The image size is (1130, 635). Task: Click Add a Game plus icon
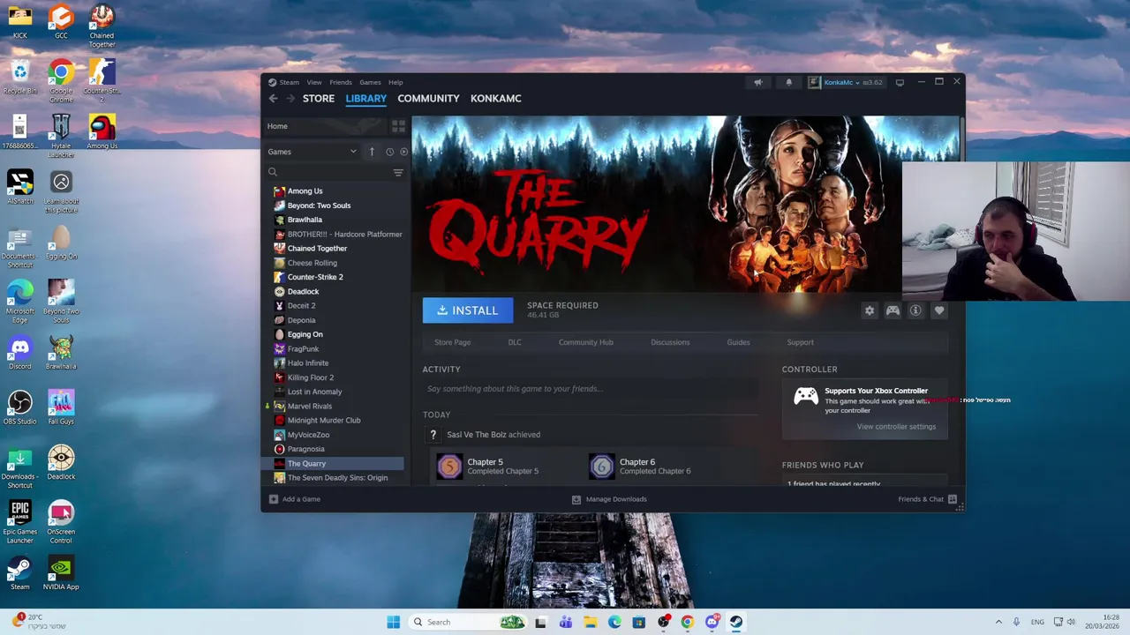tap(274, 499)
